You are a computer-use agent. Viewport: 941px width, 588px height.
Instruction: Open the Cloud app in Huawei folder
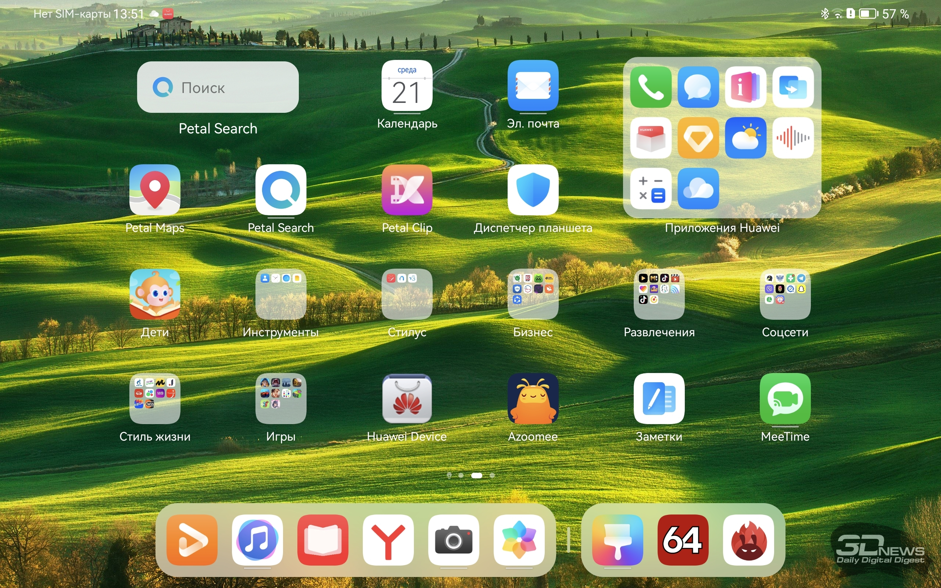[x=698, y=189]
